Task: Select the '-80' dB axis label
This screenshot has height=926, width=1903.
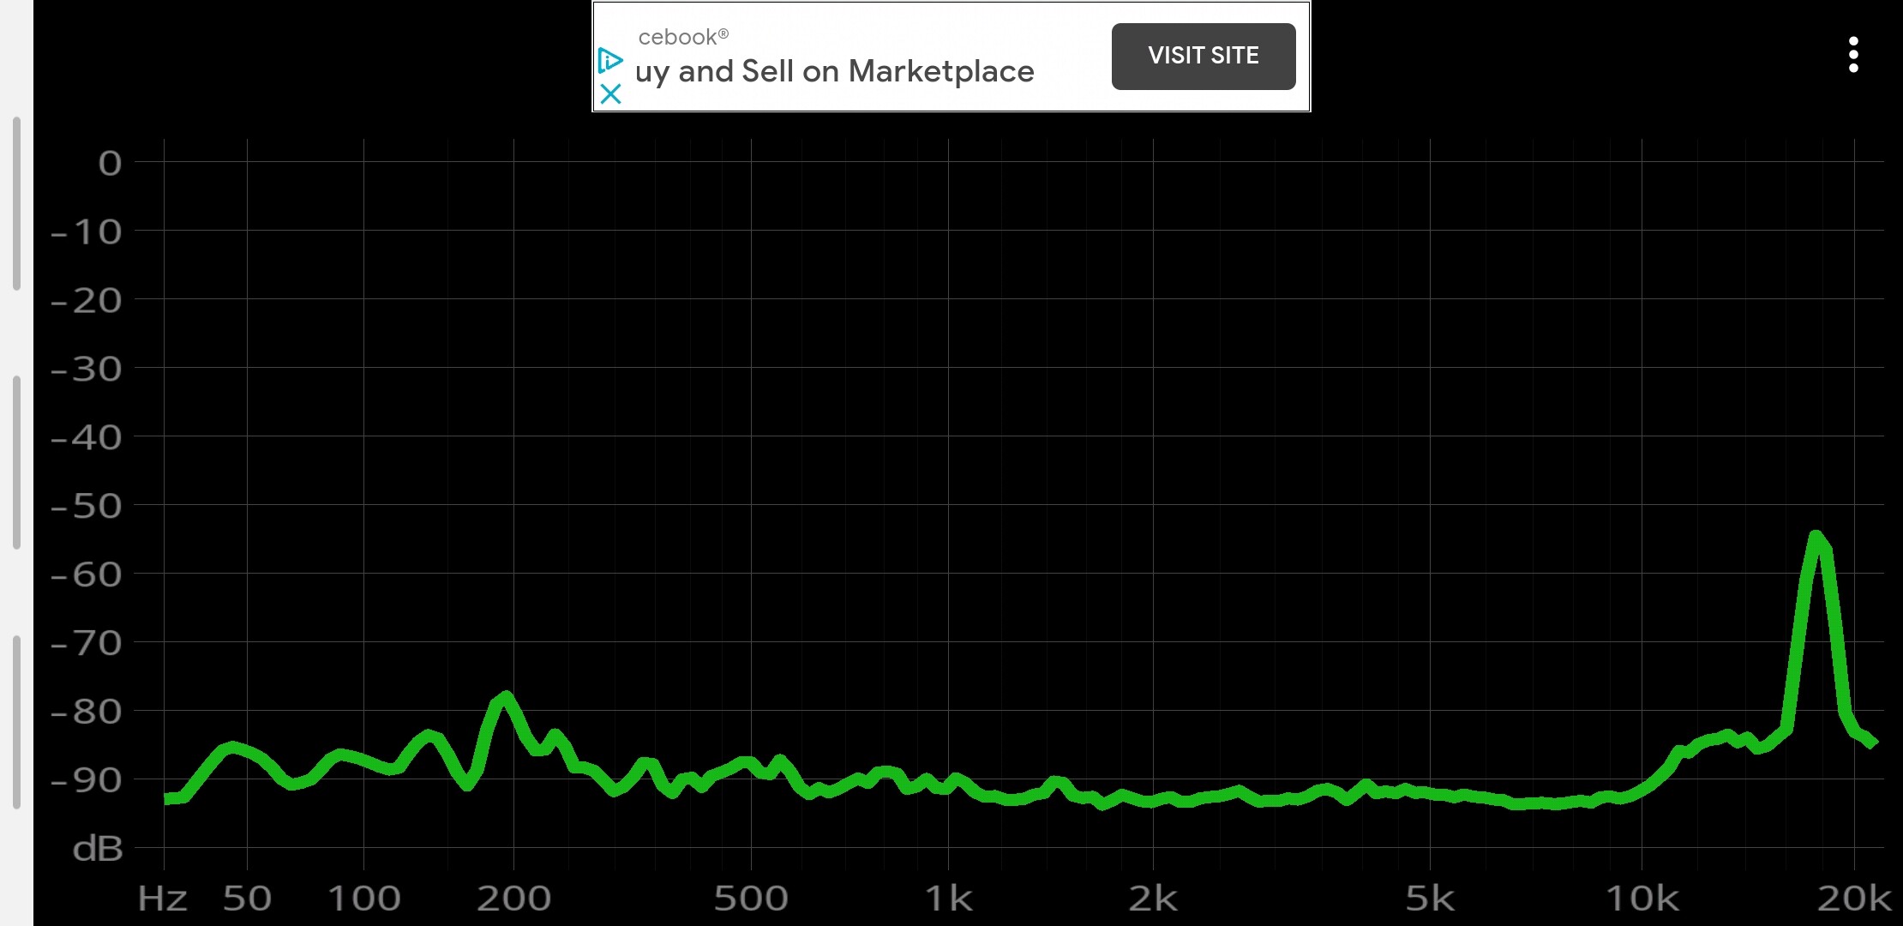Action: (x=87, y=711)
